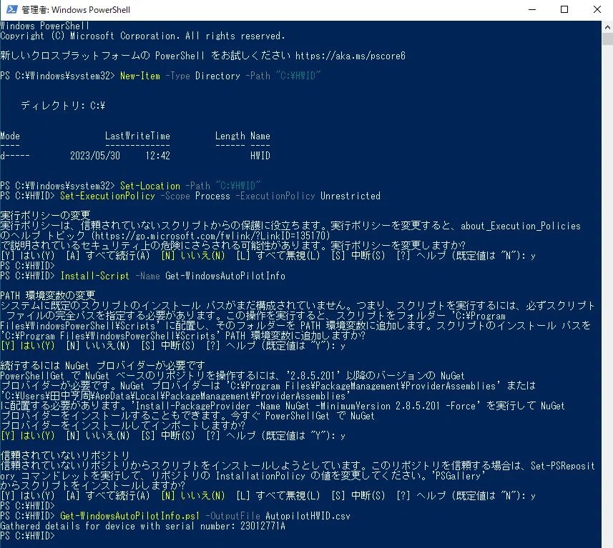Click the New-Item command text
Viewport: 613px width, 548px height.
pos(140,76)
